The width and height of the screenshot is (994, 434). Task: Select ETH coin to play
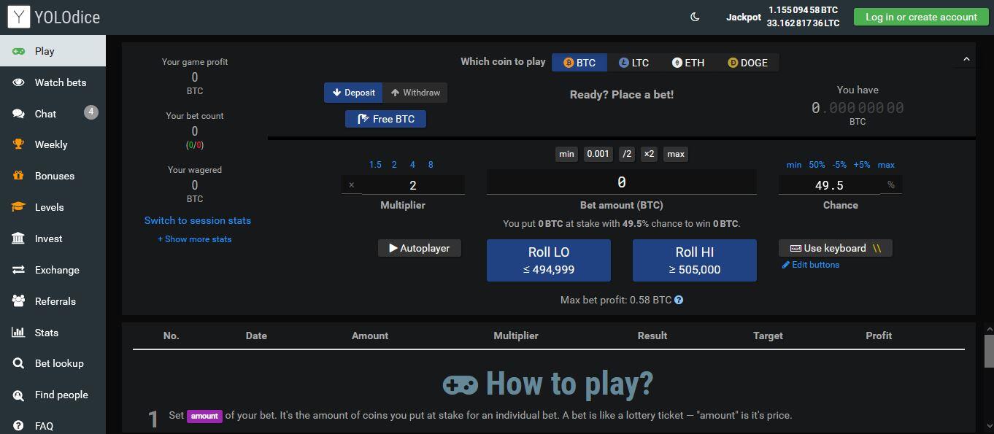(x=688, y=63)
